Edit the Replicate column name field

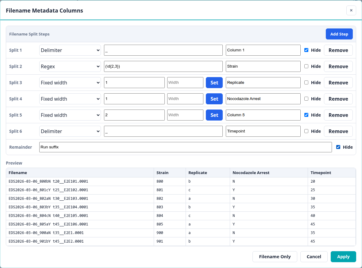point(263,83)
